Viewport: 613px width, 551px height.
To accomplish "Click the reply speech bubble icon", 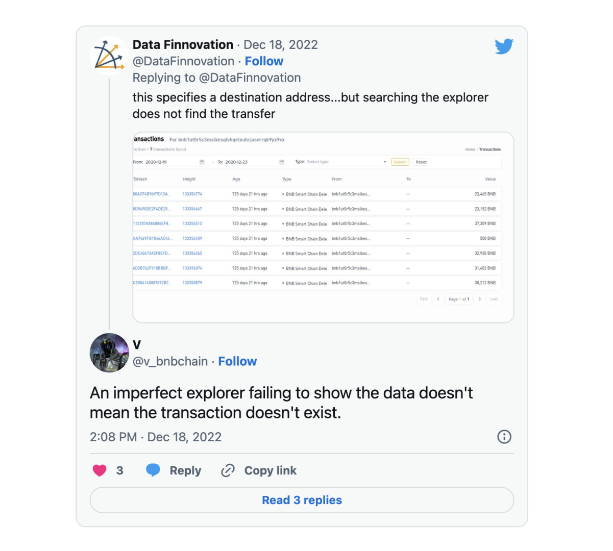I will pos(153,470).
